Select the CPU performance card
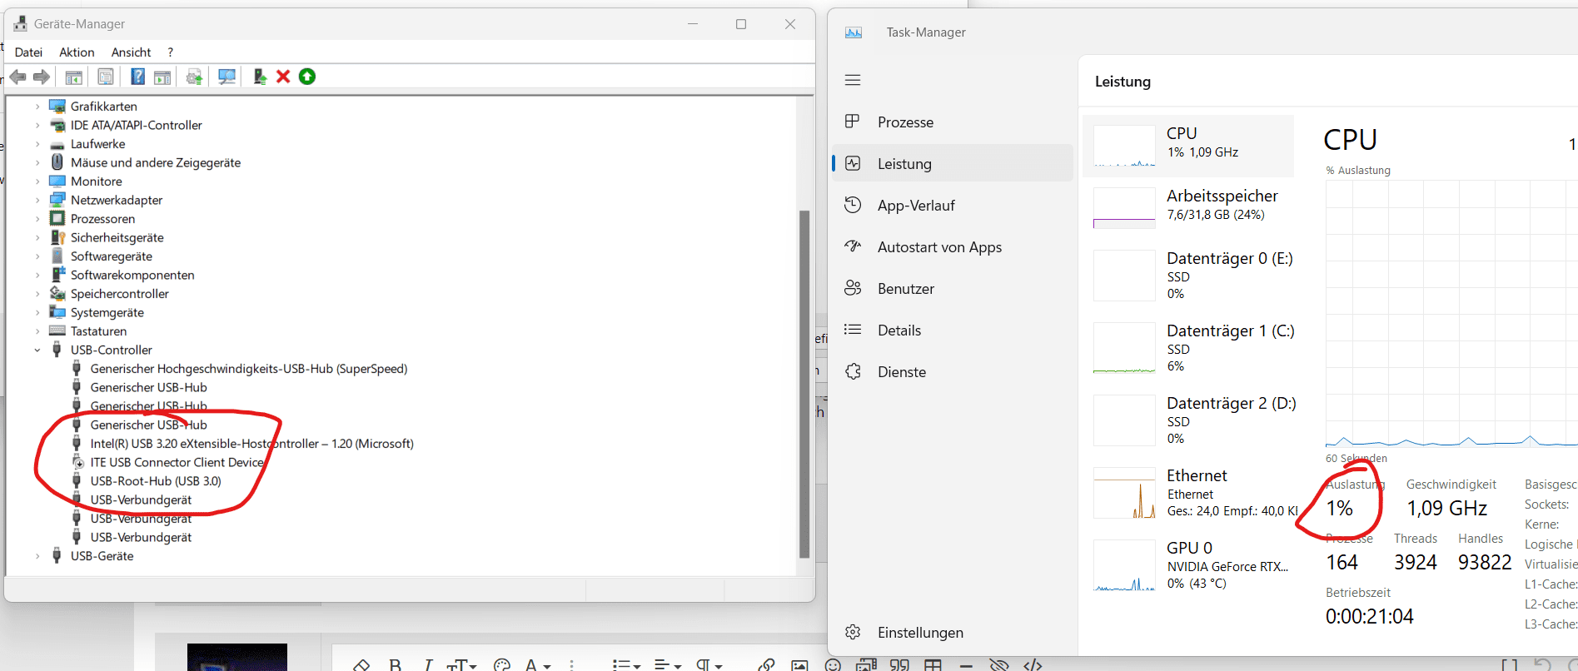 [x=1188, y=146]
